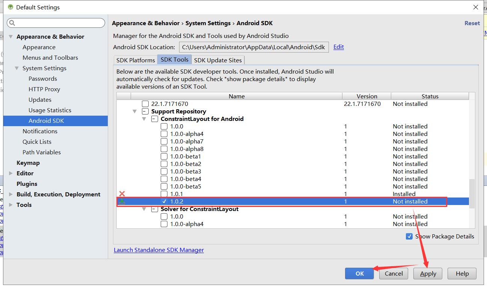The height and width of the screenshot is (288, 487).
Task: Click Reset link to revert settings
Action: 472,23
